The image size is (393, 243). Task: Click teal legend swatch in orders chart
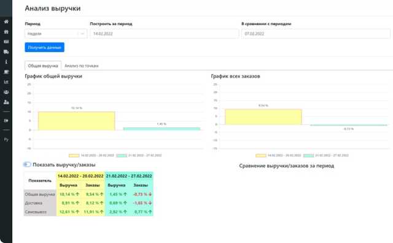tap(308, 156)
